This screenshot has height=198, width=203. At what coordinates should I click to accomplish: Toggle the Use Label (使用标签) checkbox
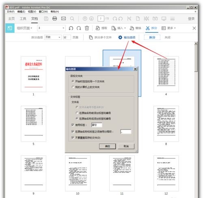73,125
